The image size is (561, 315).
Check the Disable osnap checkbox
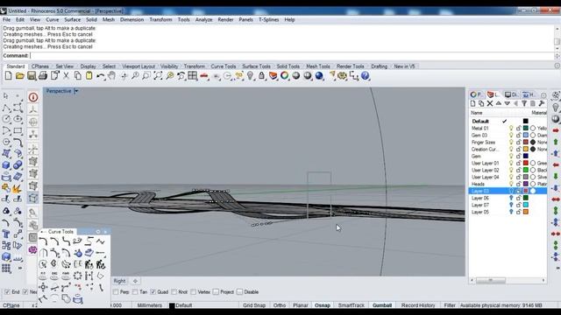coord(239,291)
